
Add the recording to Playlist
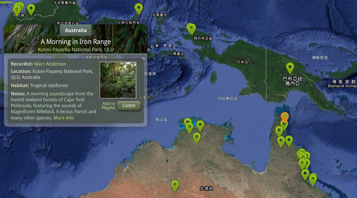pyautogui.click(x=108, y=106)
